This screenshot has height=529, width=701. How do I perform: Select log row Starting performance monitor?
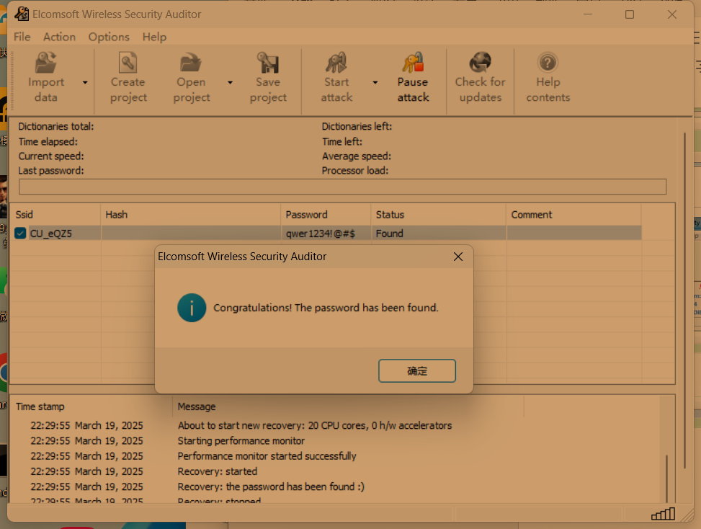pos(241,441)
